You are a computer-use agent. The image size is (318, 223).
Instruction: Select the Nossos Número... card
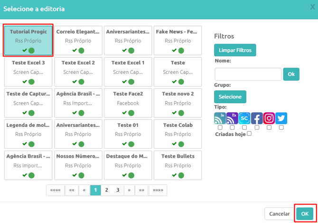pos(78,165)
